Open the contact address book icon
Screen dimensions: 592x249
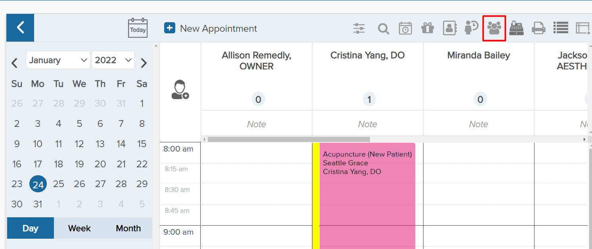[450, 29]
